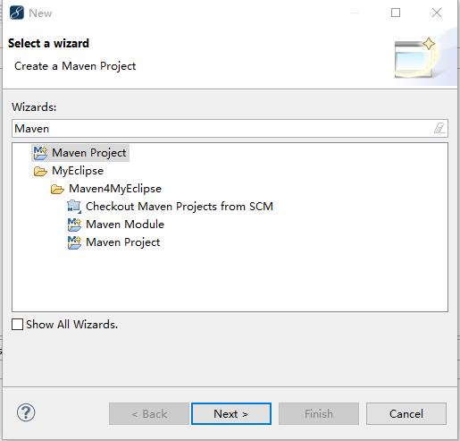The image size is (460, 441).
Task: Click the Next button
Action: coord(231,414)
